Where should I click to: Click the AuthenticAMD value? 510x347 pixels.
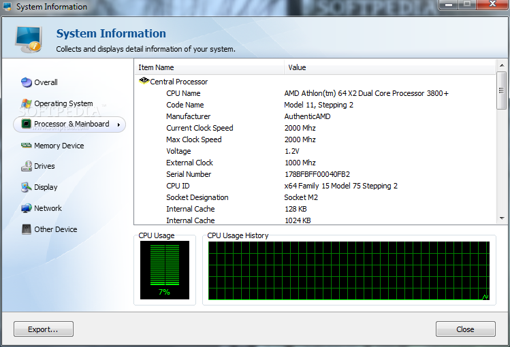[x=307, y=116]
